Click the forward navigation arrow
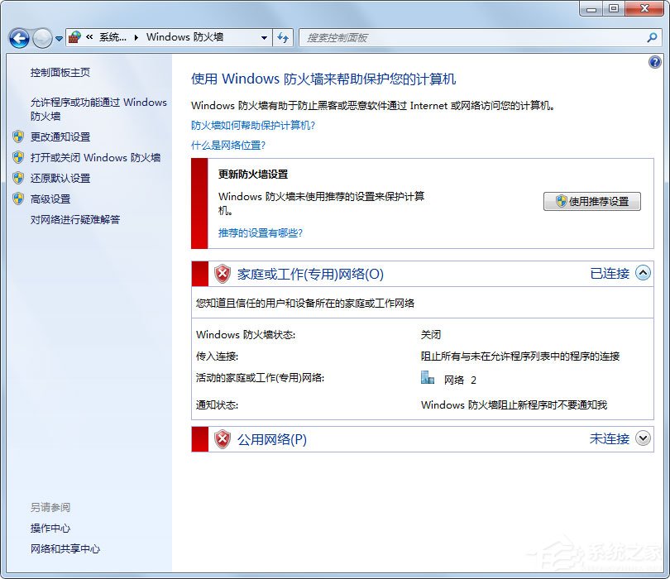Image resolution: width=670 pixels, height=579 pixels. tap(40, 37)
